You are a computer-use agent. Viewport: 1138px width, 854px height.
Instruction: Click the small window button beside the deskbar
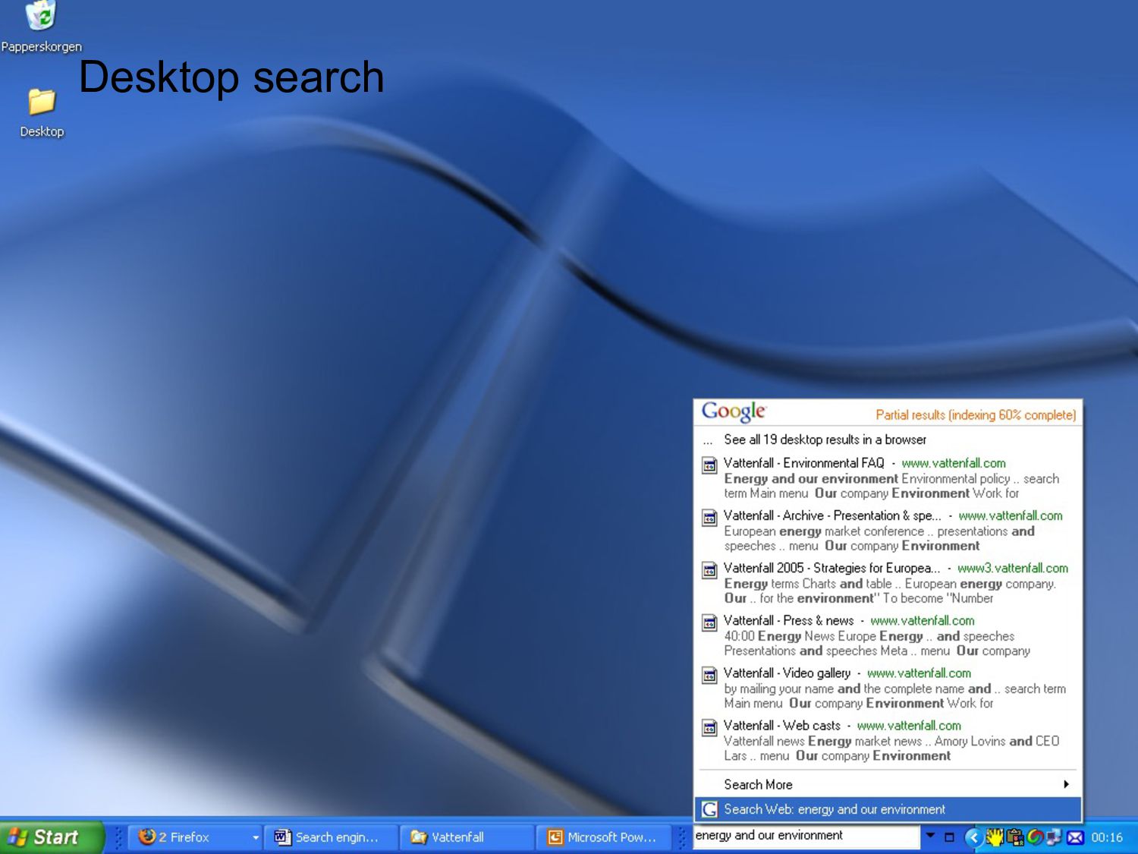(x=949, y=837)
